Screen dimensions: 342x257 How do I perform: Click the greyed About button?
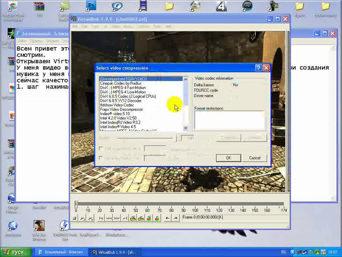pyautogui.click(x=254, y=138)
